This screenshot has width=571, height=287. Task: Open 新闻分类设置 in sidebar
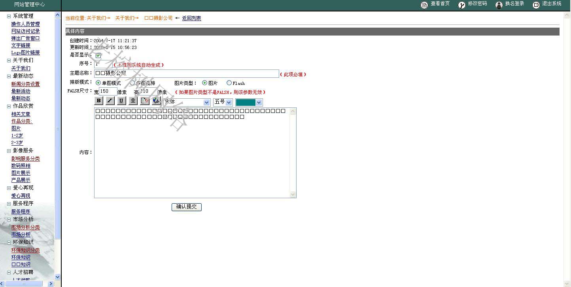click(26, 84)
